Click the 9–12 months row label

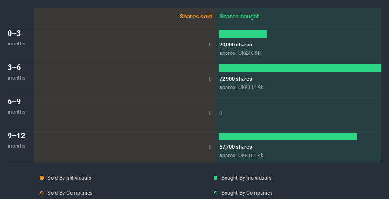tap(17, 140)
